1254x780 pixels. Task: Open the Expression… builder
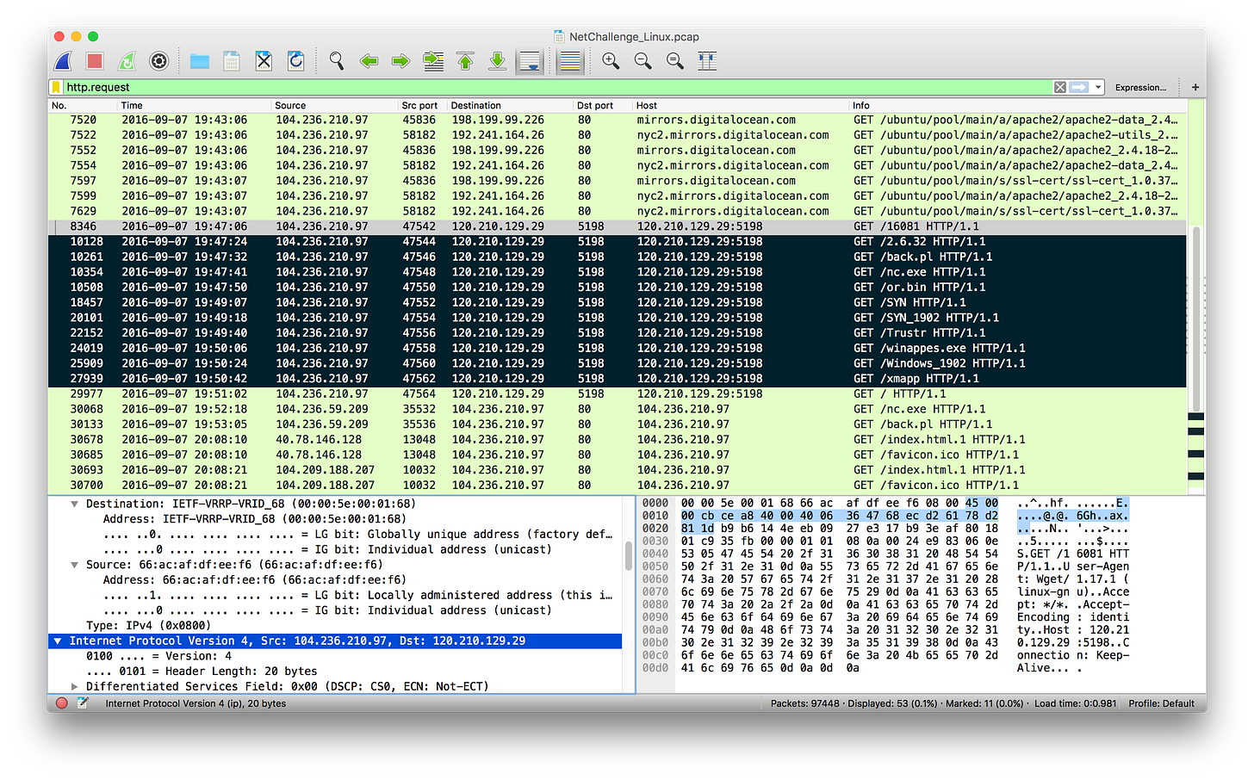[x=1140, y=87]
